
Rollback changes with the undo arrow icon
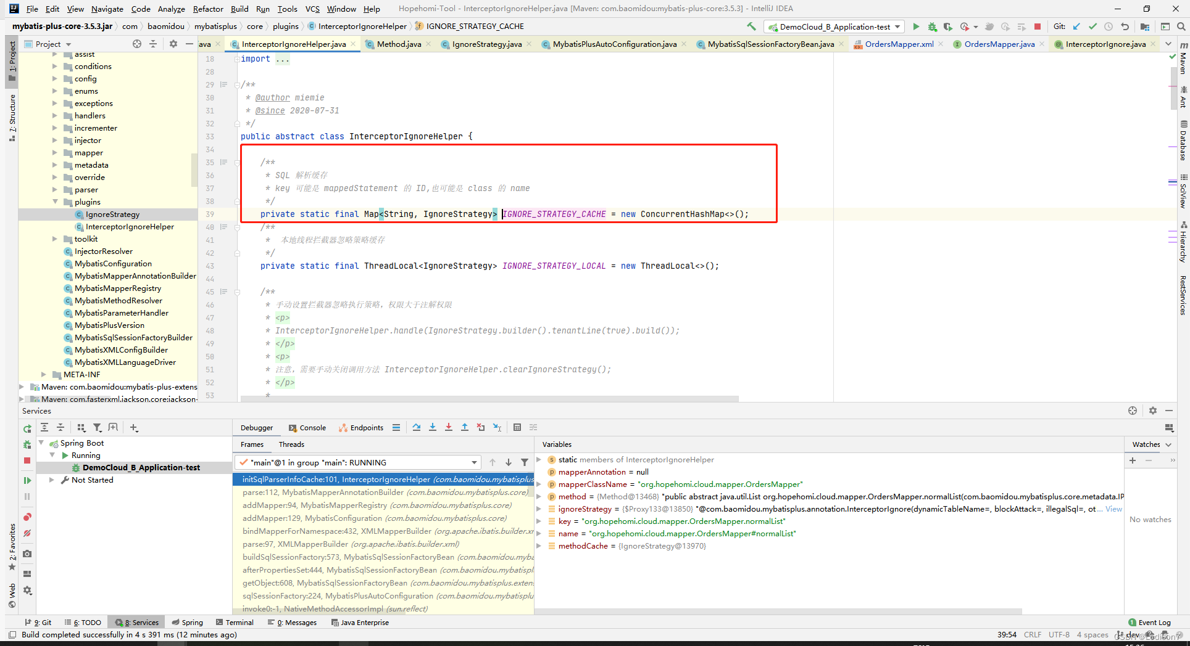pos(1125,27)
